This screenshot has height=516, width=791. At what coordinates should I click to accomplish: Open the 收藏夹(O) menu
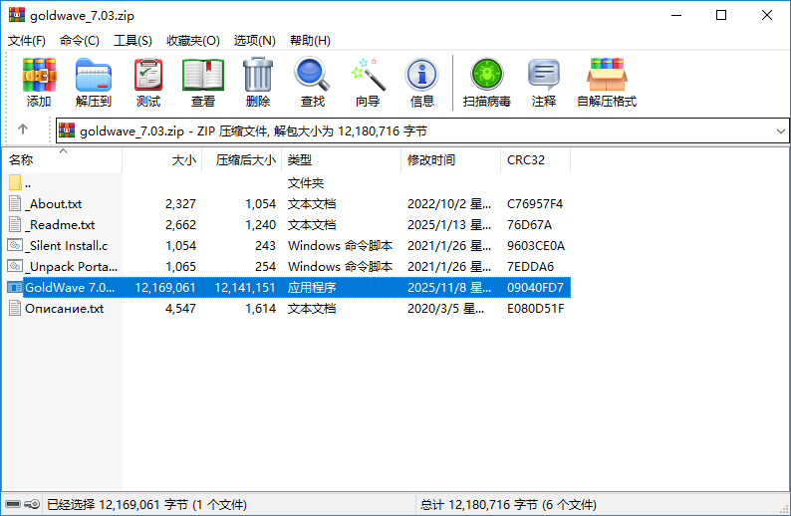click(x=193, y=41)
